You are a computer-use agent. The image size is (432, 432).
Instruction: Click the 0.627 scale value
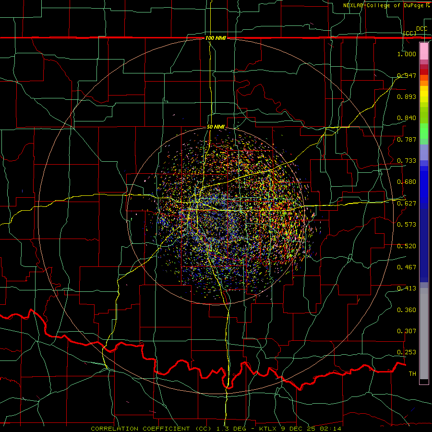407,204
